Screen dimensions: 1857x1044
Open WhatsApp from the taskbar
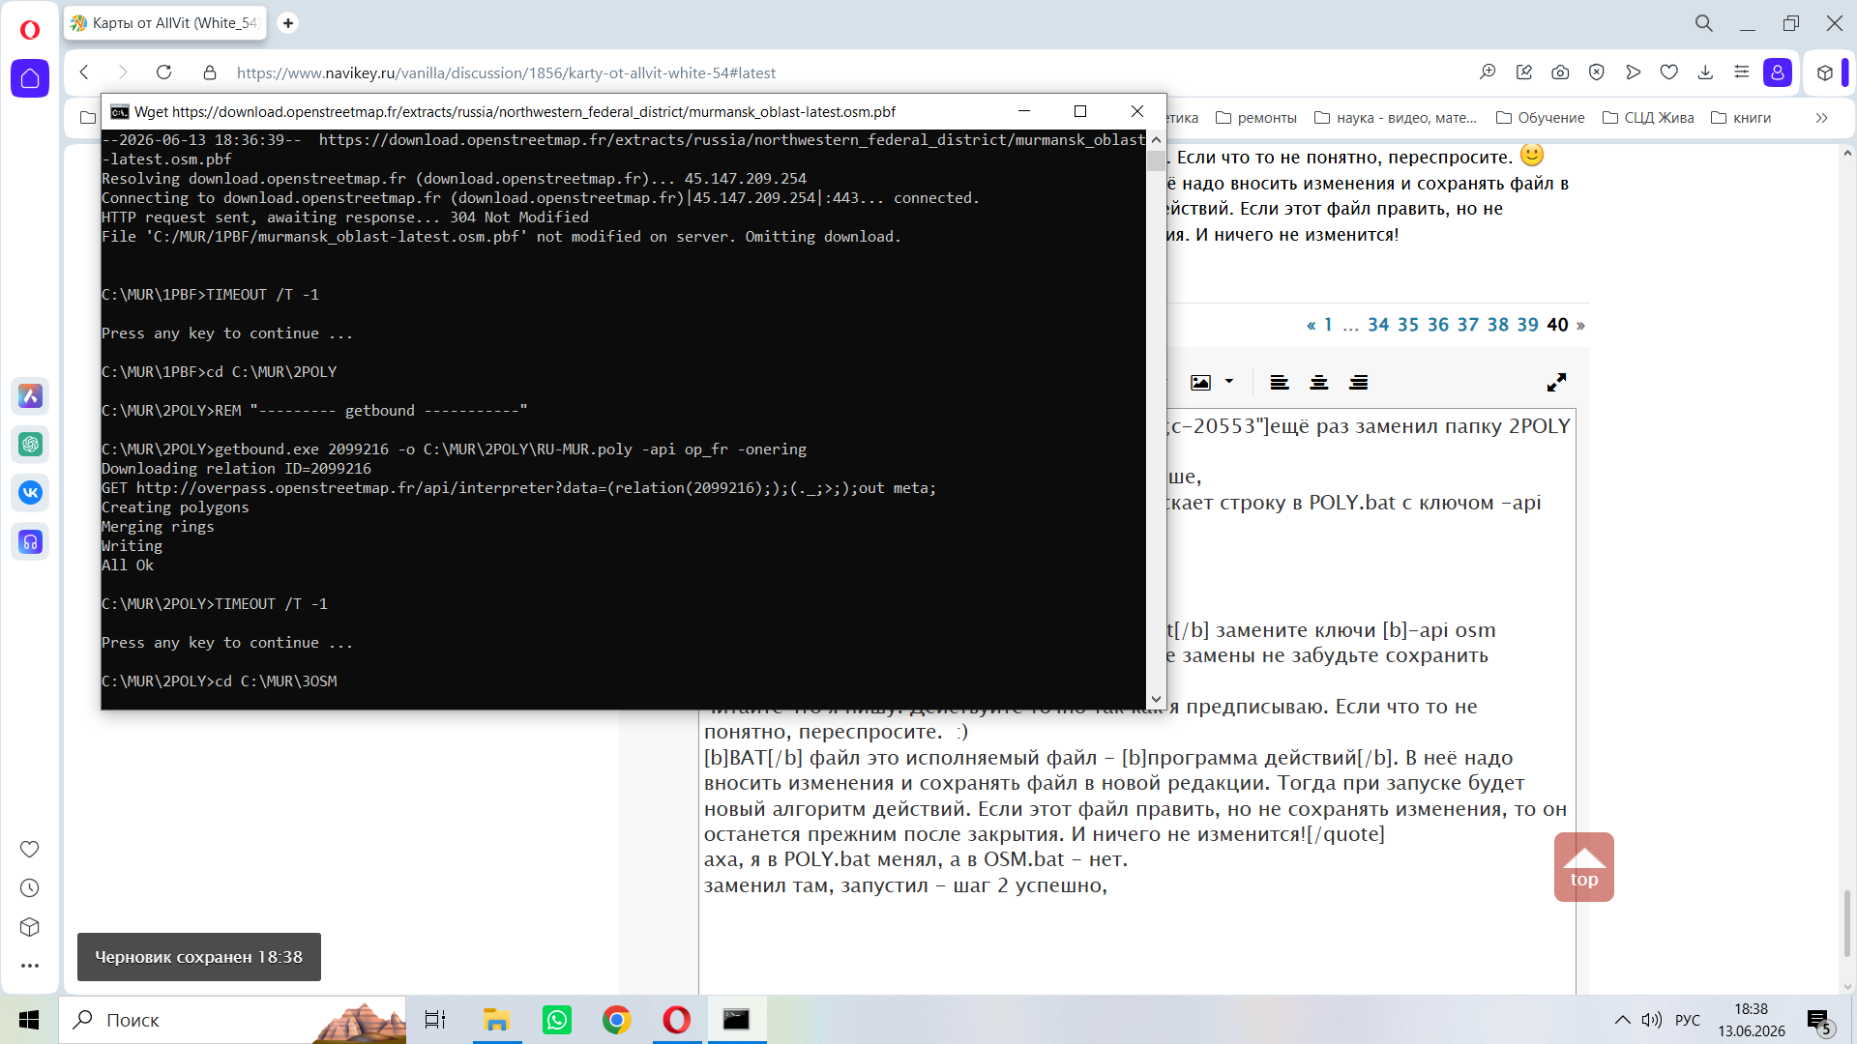[x=557, y=1020]
